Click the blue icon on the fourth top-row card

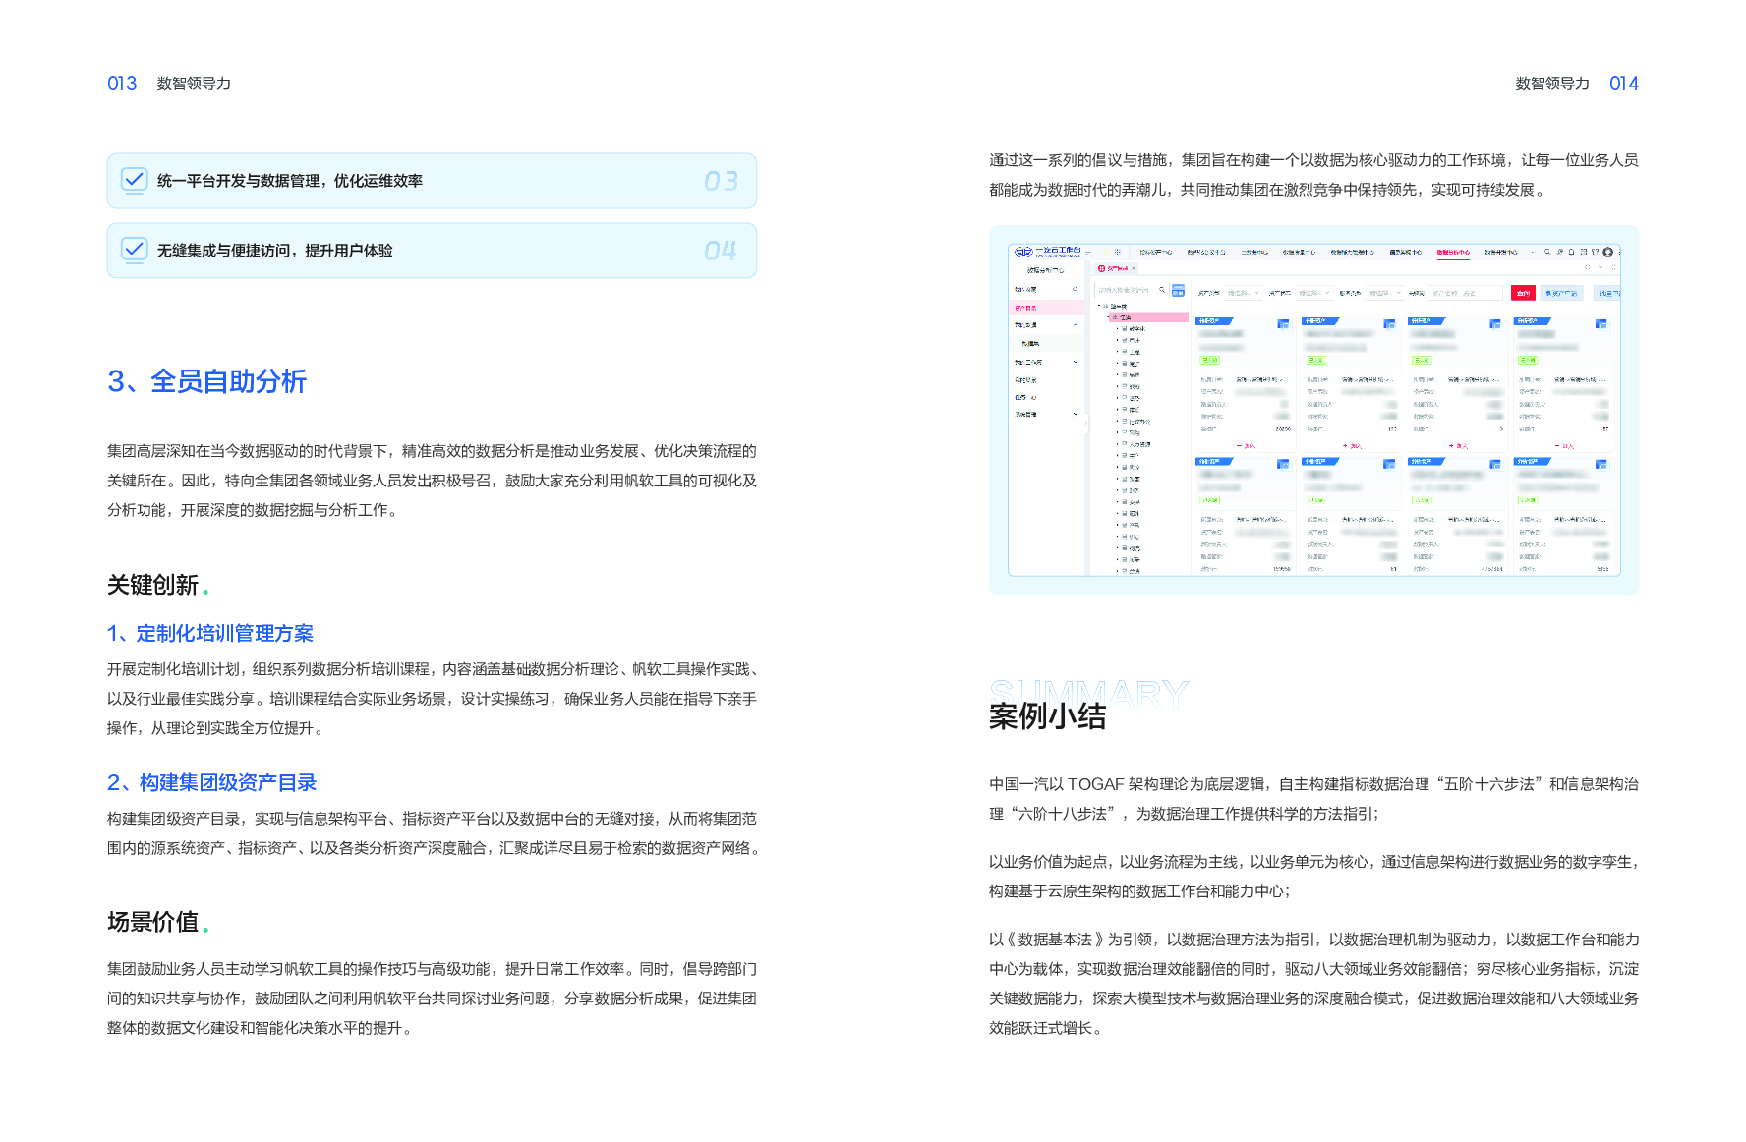coord(1601,323)
